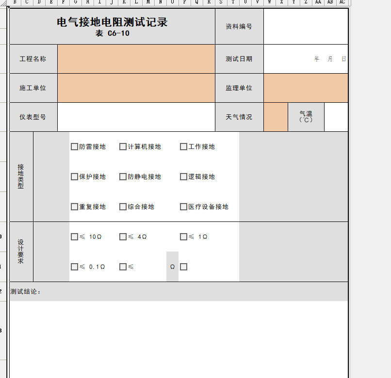This screenshot has height=378, width=391.
Task: Tick the 计算机接地 checkbox
Action: coord(123,147)
